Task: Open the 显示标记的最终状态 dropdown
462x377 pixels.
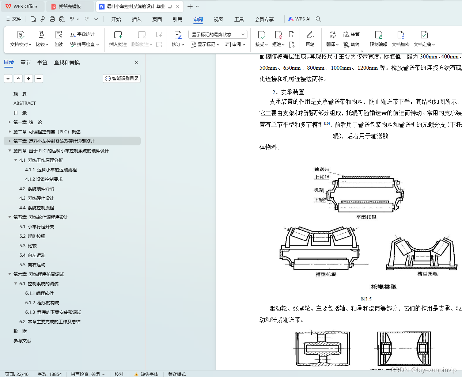Action: 218,34
